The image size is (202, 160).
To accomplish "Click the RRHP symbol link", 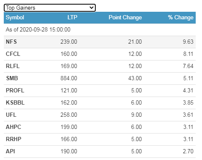I will 13,139.
